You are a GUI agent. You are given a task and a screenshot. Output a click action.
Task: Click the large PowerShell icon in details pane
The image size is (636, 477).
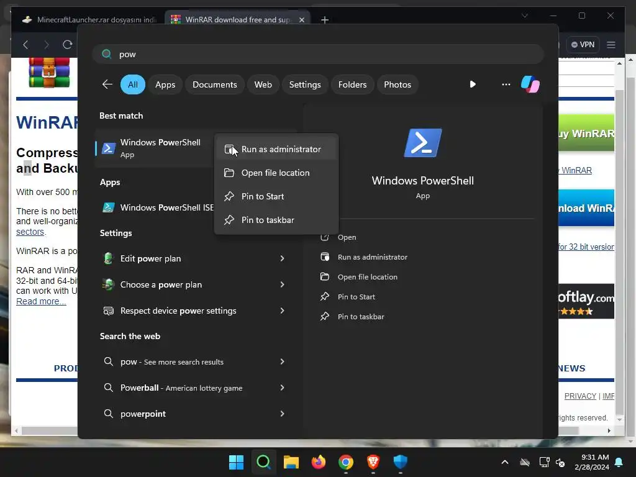tap(422, 143)
